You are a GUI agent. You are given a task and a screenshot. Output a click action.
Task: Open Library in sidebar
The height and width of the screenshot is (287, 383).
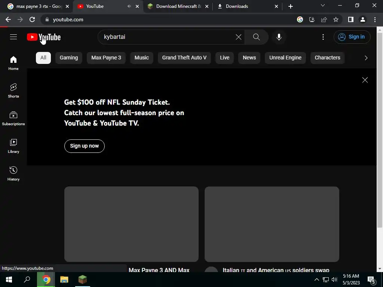coord(13,146)
